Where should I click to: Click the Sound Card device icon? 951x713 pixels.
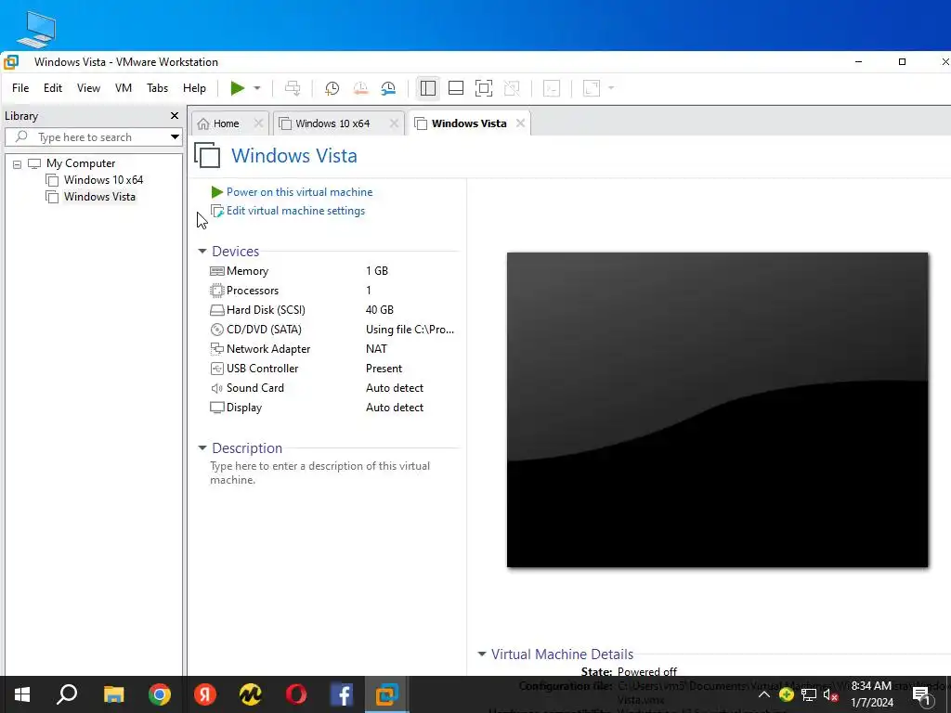click(216, 388)
